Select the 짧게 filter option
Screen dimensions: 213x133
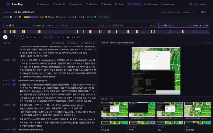[73, 37]
